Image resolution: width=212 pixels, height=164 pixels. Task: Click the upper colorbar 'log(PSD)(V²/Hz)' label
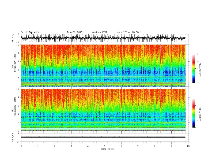(x=200, y=70)
